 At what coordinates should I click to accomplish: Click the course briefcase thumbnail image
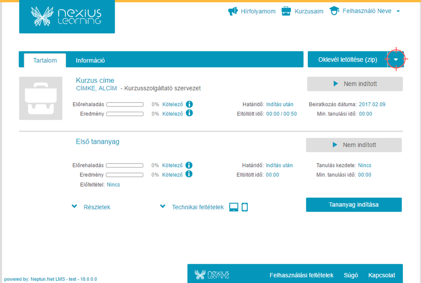[x=41, y=98]
